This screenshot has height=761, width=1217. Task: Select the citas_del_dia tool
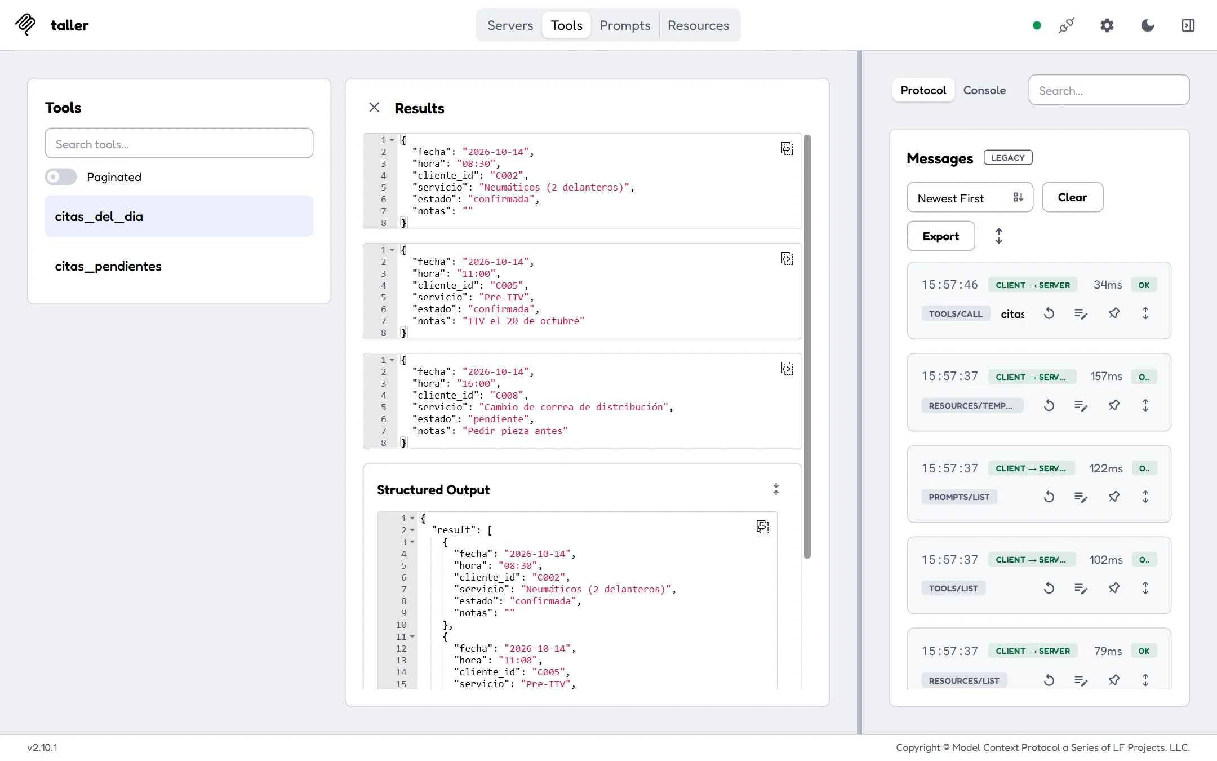(179, 216)
